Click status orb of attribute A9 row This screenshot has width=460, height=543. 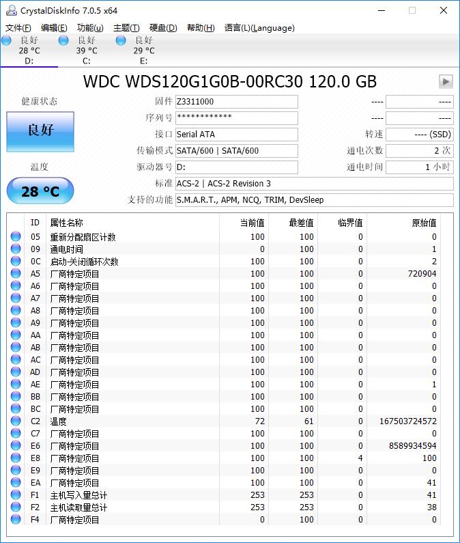16,322
